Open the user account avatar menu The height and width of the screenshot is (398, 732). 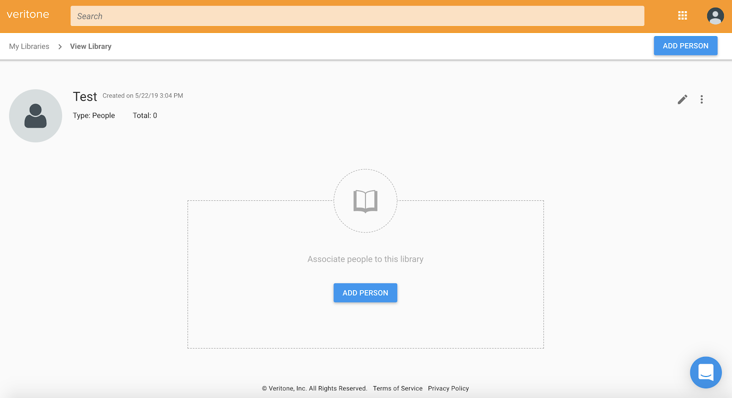click(x=715, y=16)
